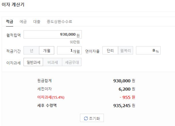175x126 pixels.
Task: Set period unit to 년
Action: coord(31,50)
